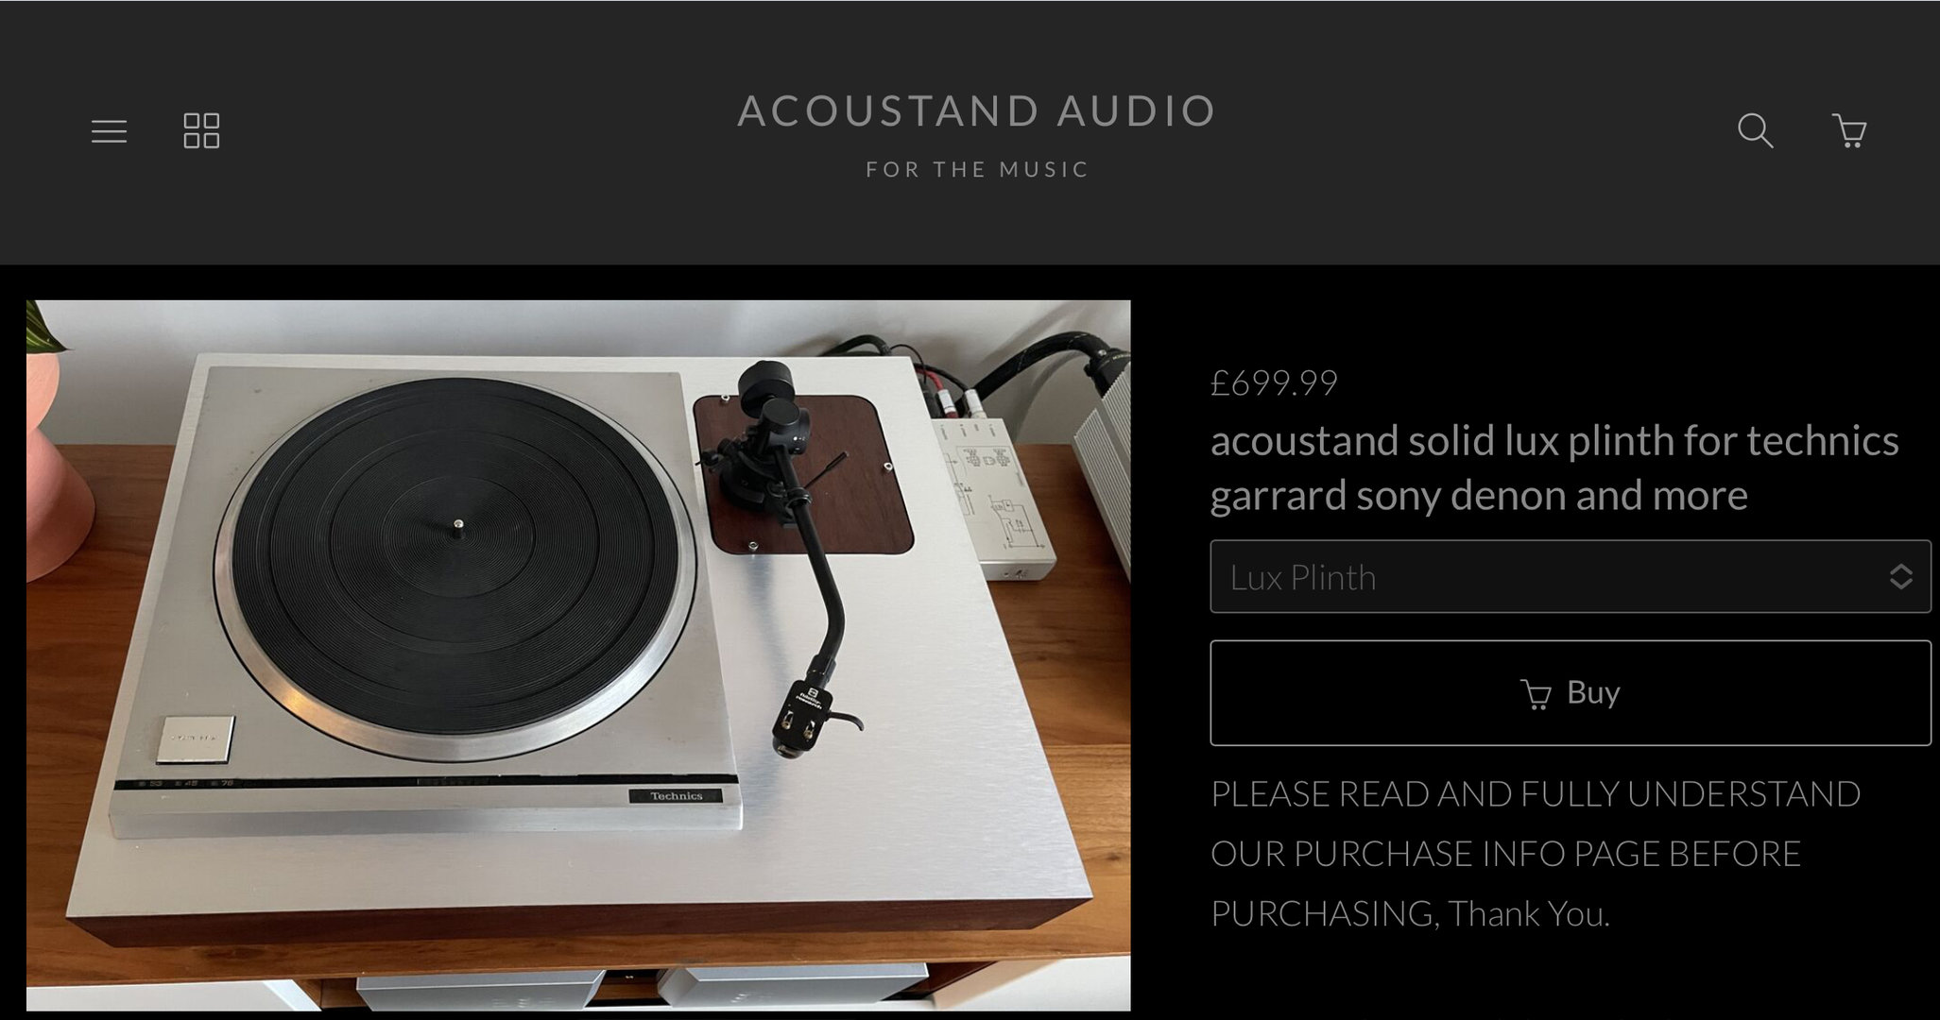
Task: Click the purchase info page notice text
Action: point(1536,854)
